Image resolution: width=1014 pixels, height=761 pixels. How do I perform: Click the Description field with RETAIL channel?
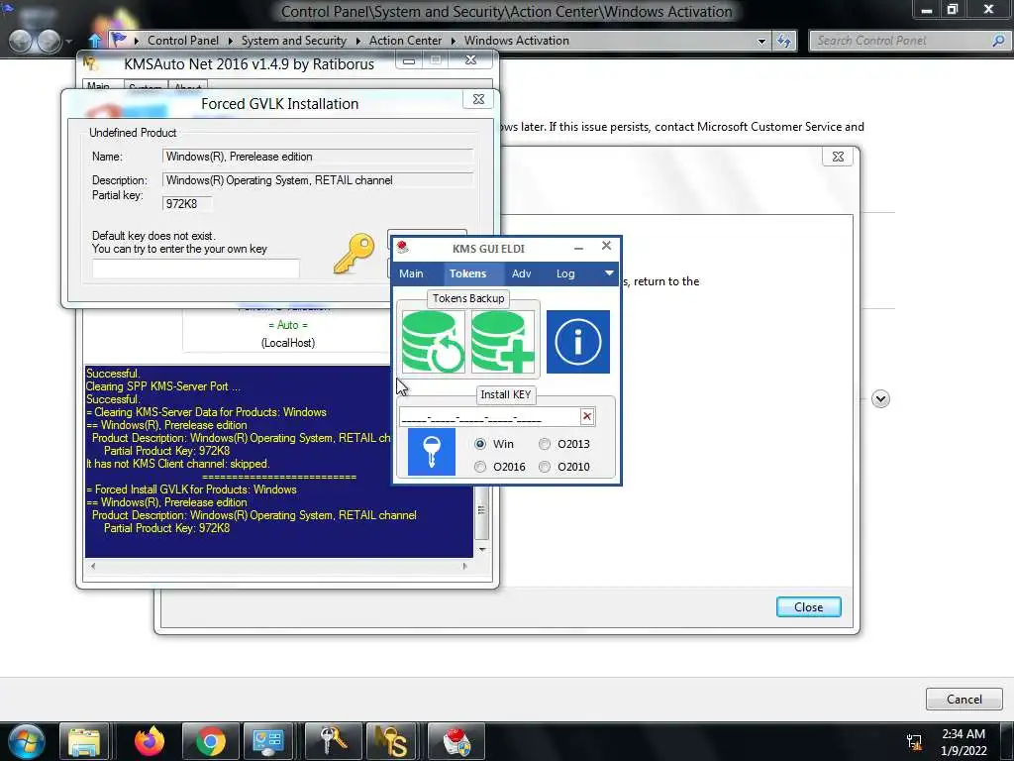pos(318,180)
